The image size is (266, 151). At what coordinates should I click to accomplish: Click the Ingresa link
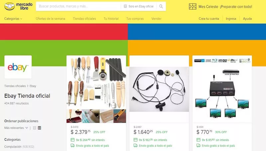[x=231, y=19]
